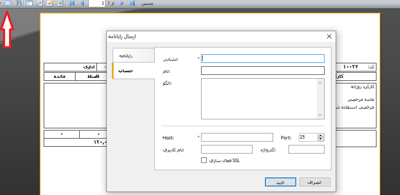Click the نام name input field

point(263,71)
